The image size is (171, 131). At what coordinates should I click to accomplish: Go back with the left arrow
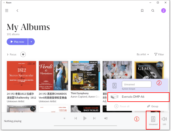click(x=17, y=10)
